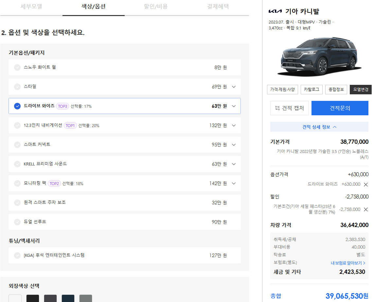Click 127만 원 price of 후석 엔터테인먼트

(x=218, y=255)
